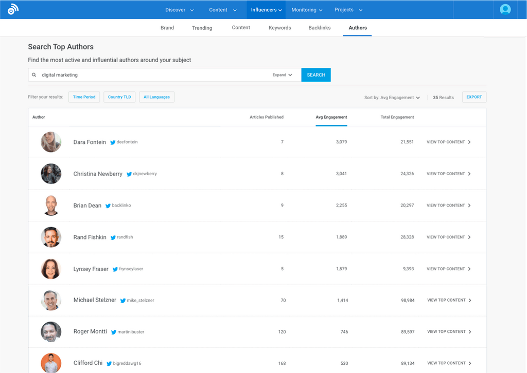Image resolution: width=527 pixels, height=373 pixels.
Task: Open the Influencers dropdown menu
Action: pos(266,10)
